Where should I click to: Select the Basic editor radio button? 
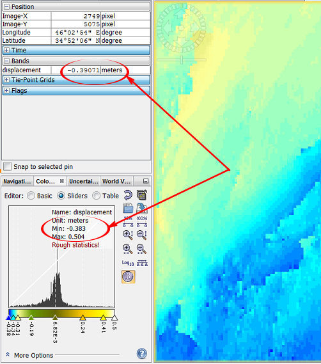[31, 196]
